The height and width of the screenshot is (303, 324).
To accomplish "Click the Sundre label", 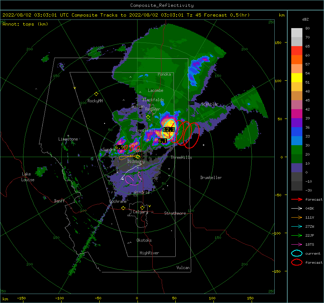I will coord(109,149).
